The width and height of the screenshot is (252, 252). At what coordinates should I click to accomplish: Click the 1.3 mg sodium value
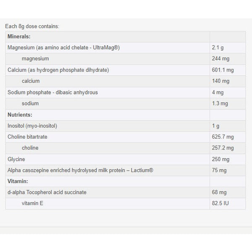pos(220,103)
